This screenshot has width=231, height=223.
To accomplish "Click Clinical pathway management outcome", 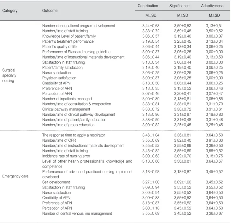I will coord(66,109).
